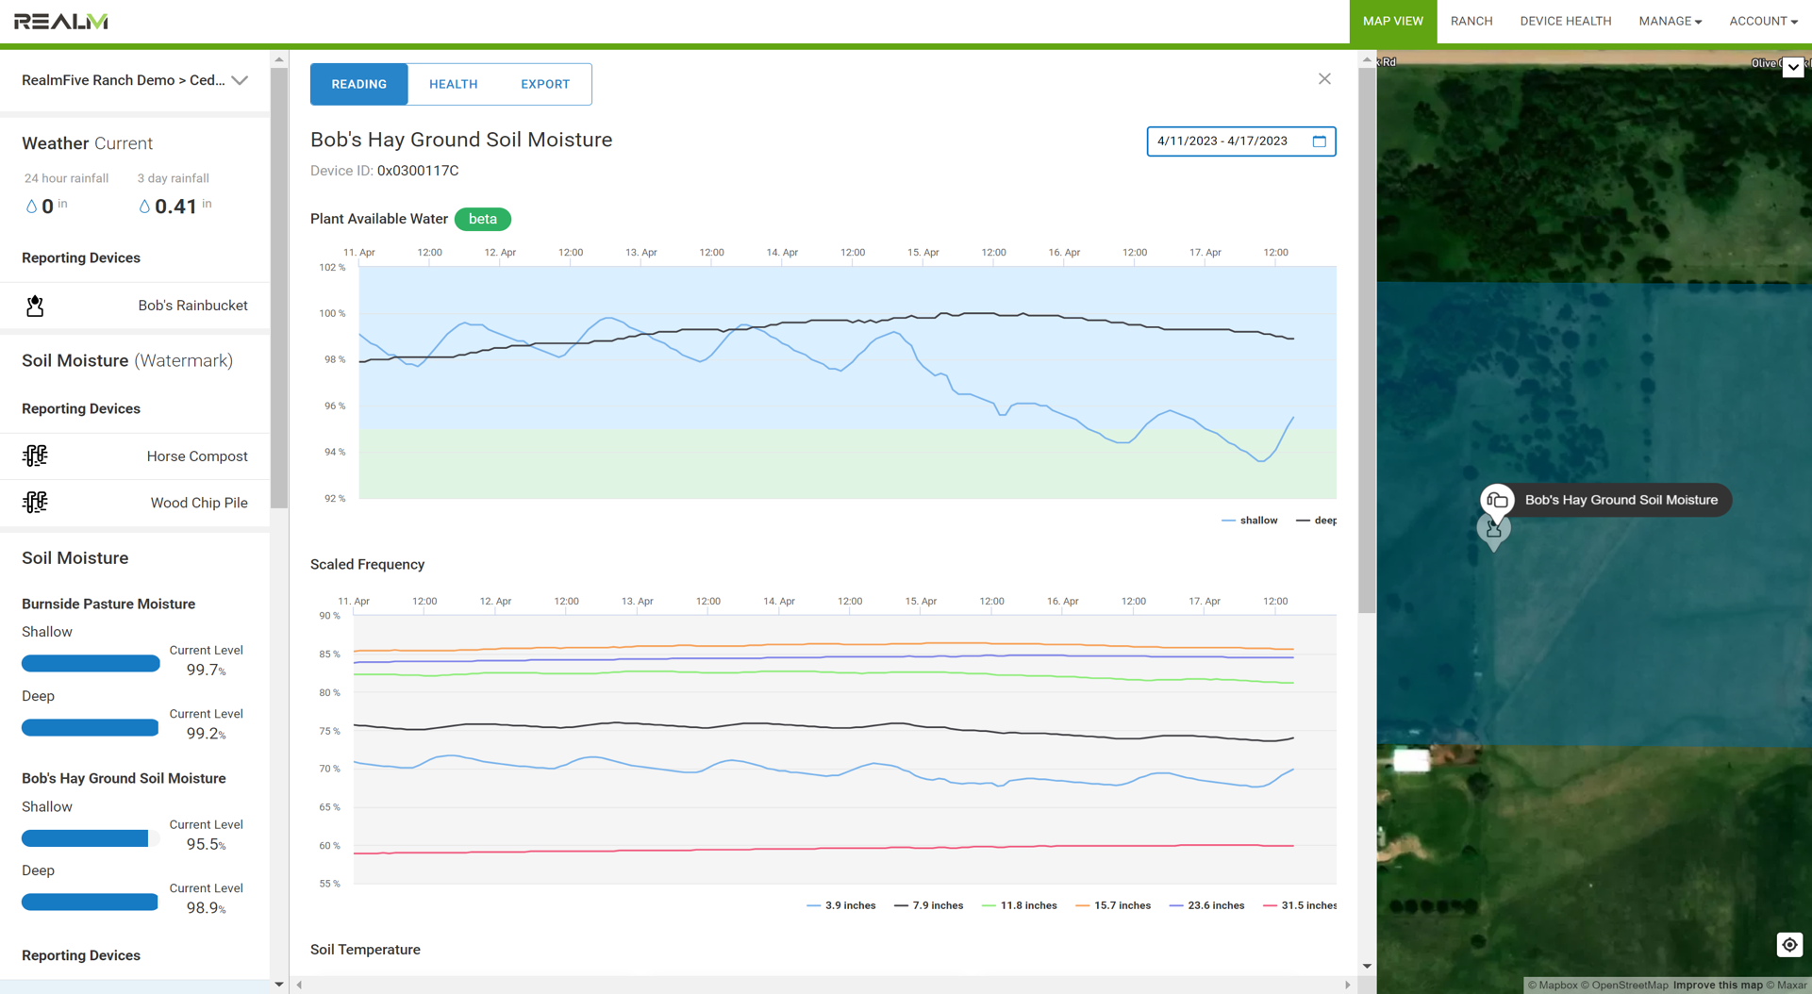Click the Horse Compost sensor icon

coord(35,456)
